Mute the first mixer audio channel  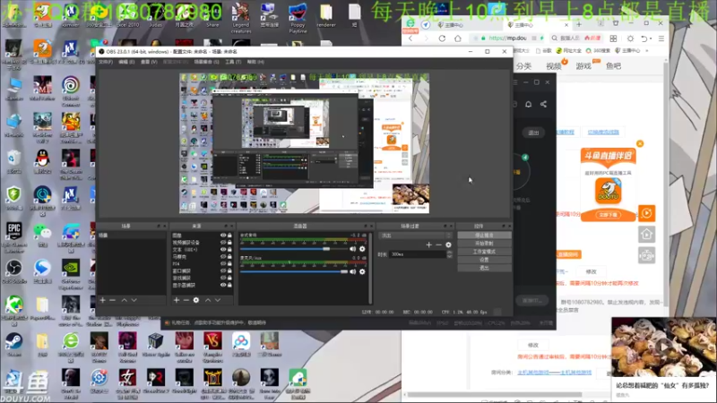352,249
